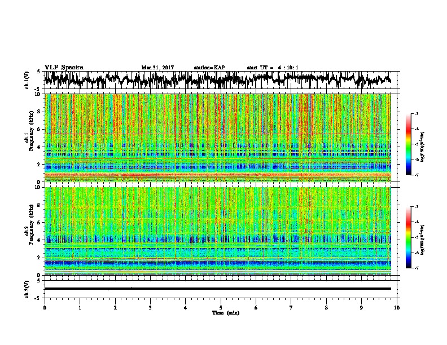
Task: Click the "-7" label on lower colorbar
Action: 416,268
